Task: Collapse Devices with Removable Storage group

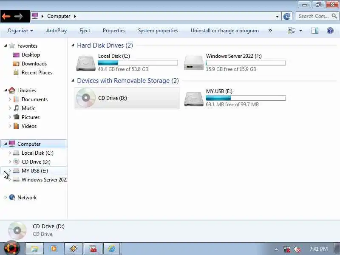Action: tap(73, 80)
